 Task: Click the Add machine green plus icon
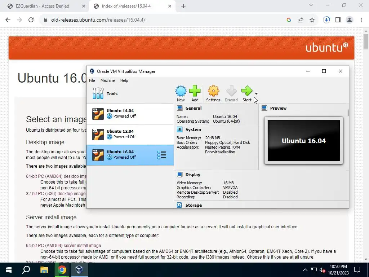tap(195, 93)
